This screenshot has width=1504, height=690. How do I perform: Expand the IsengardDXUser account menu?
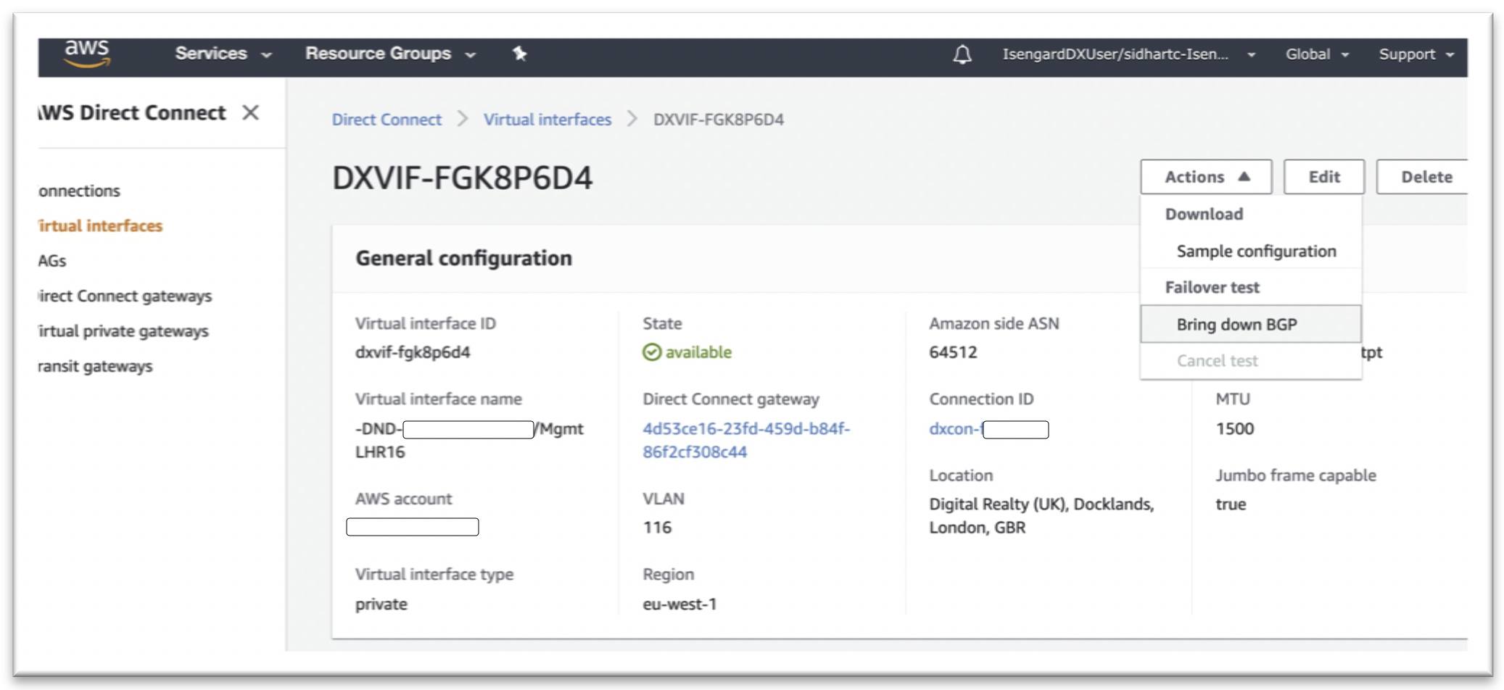[x=1128, y=54]
